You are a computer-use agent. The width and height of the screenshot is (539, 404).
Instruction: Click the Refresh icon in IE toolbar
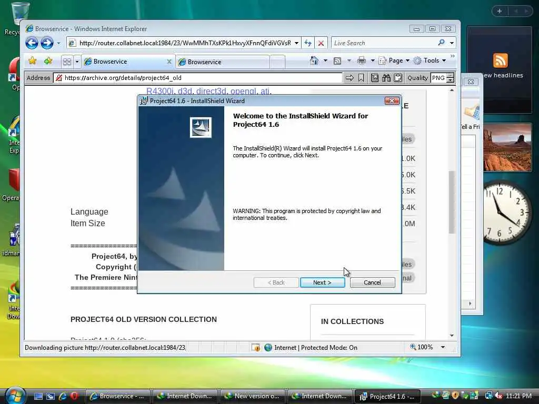(x=307, y=43)
